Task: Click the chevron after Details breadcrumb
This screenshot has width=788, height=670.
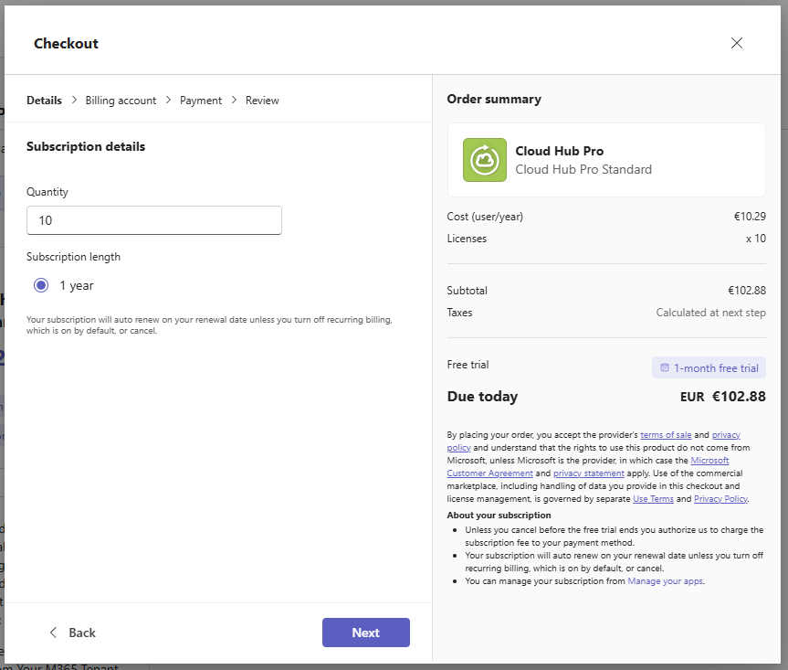Action: coord(74,100)
